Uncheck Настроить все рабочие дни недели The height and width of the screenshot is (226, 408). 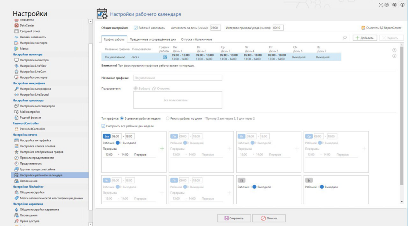click(104, 126)
